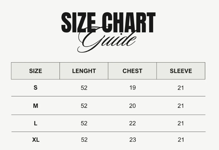Image resolution: width=219 pixels, height=150 pixels.
Task: Click sleeve value 21 for size XL
Action: pyautogui.click(x=180, y=140)
